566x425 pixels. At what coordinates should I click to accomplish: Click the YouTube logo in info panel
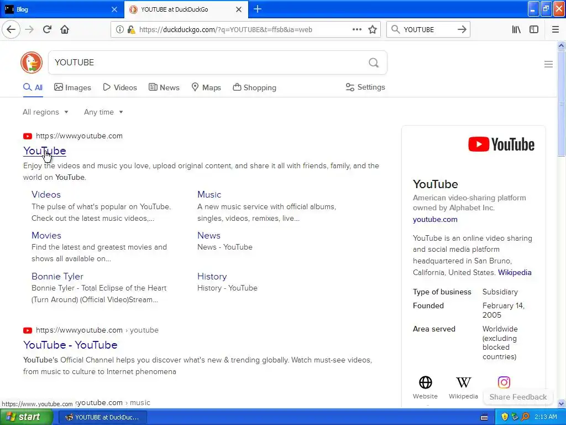(x=501, y=144)
